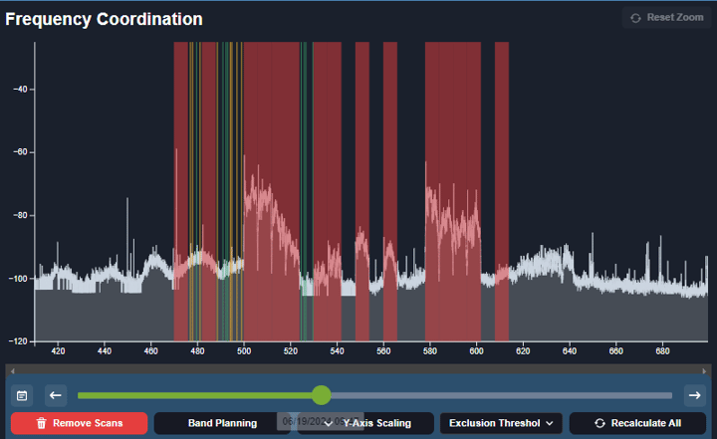Click the refresh icon on Recalculate All
The width and height of the screenshot is (717, 439).
tap(598, 423)
